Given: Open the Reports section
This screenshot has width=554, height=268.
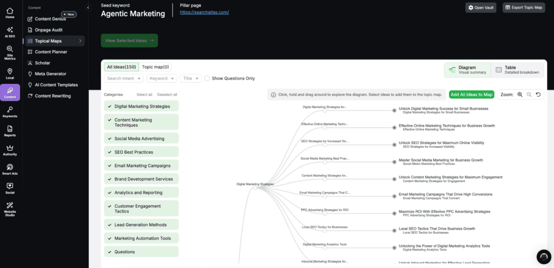Looking at the screenshot, I should pyautogui.click(x=10, y=131).
